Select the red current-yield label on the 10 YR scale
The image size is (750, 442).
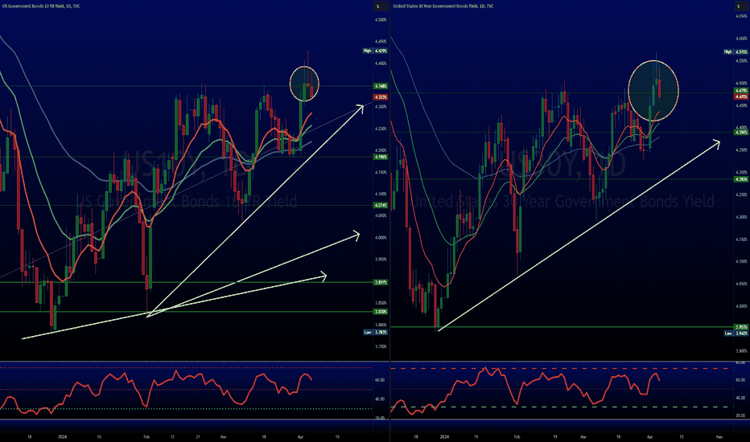coord(381,97)
